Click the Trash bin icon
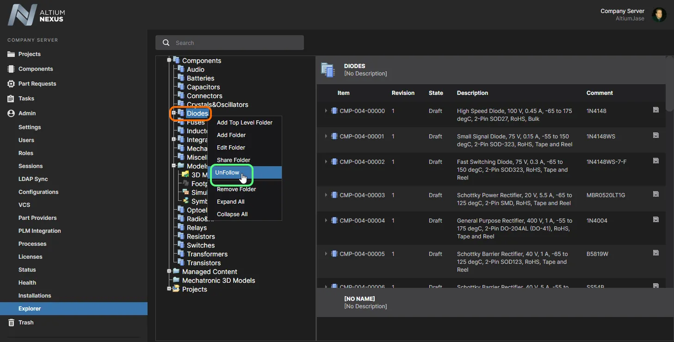The image size is (674, 342). [x=11, y=323]
